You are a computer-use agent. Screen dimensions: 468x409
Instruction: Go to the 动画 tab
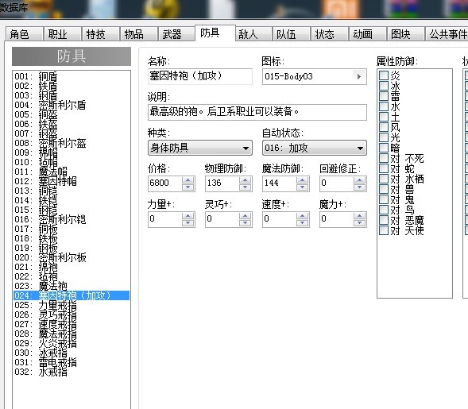(368, 34)
